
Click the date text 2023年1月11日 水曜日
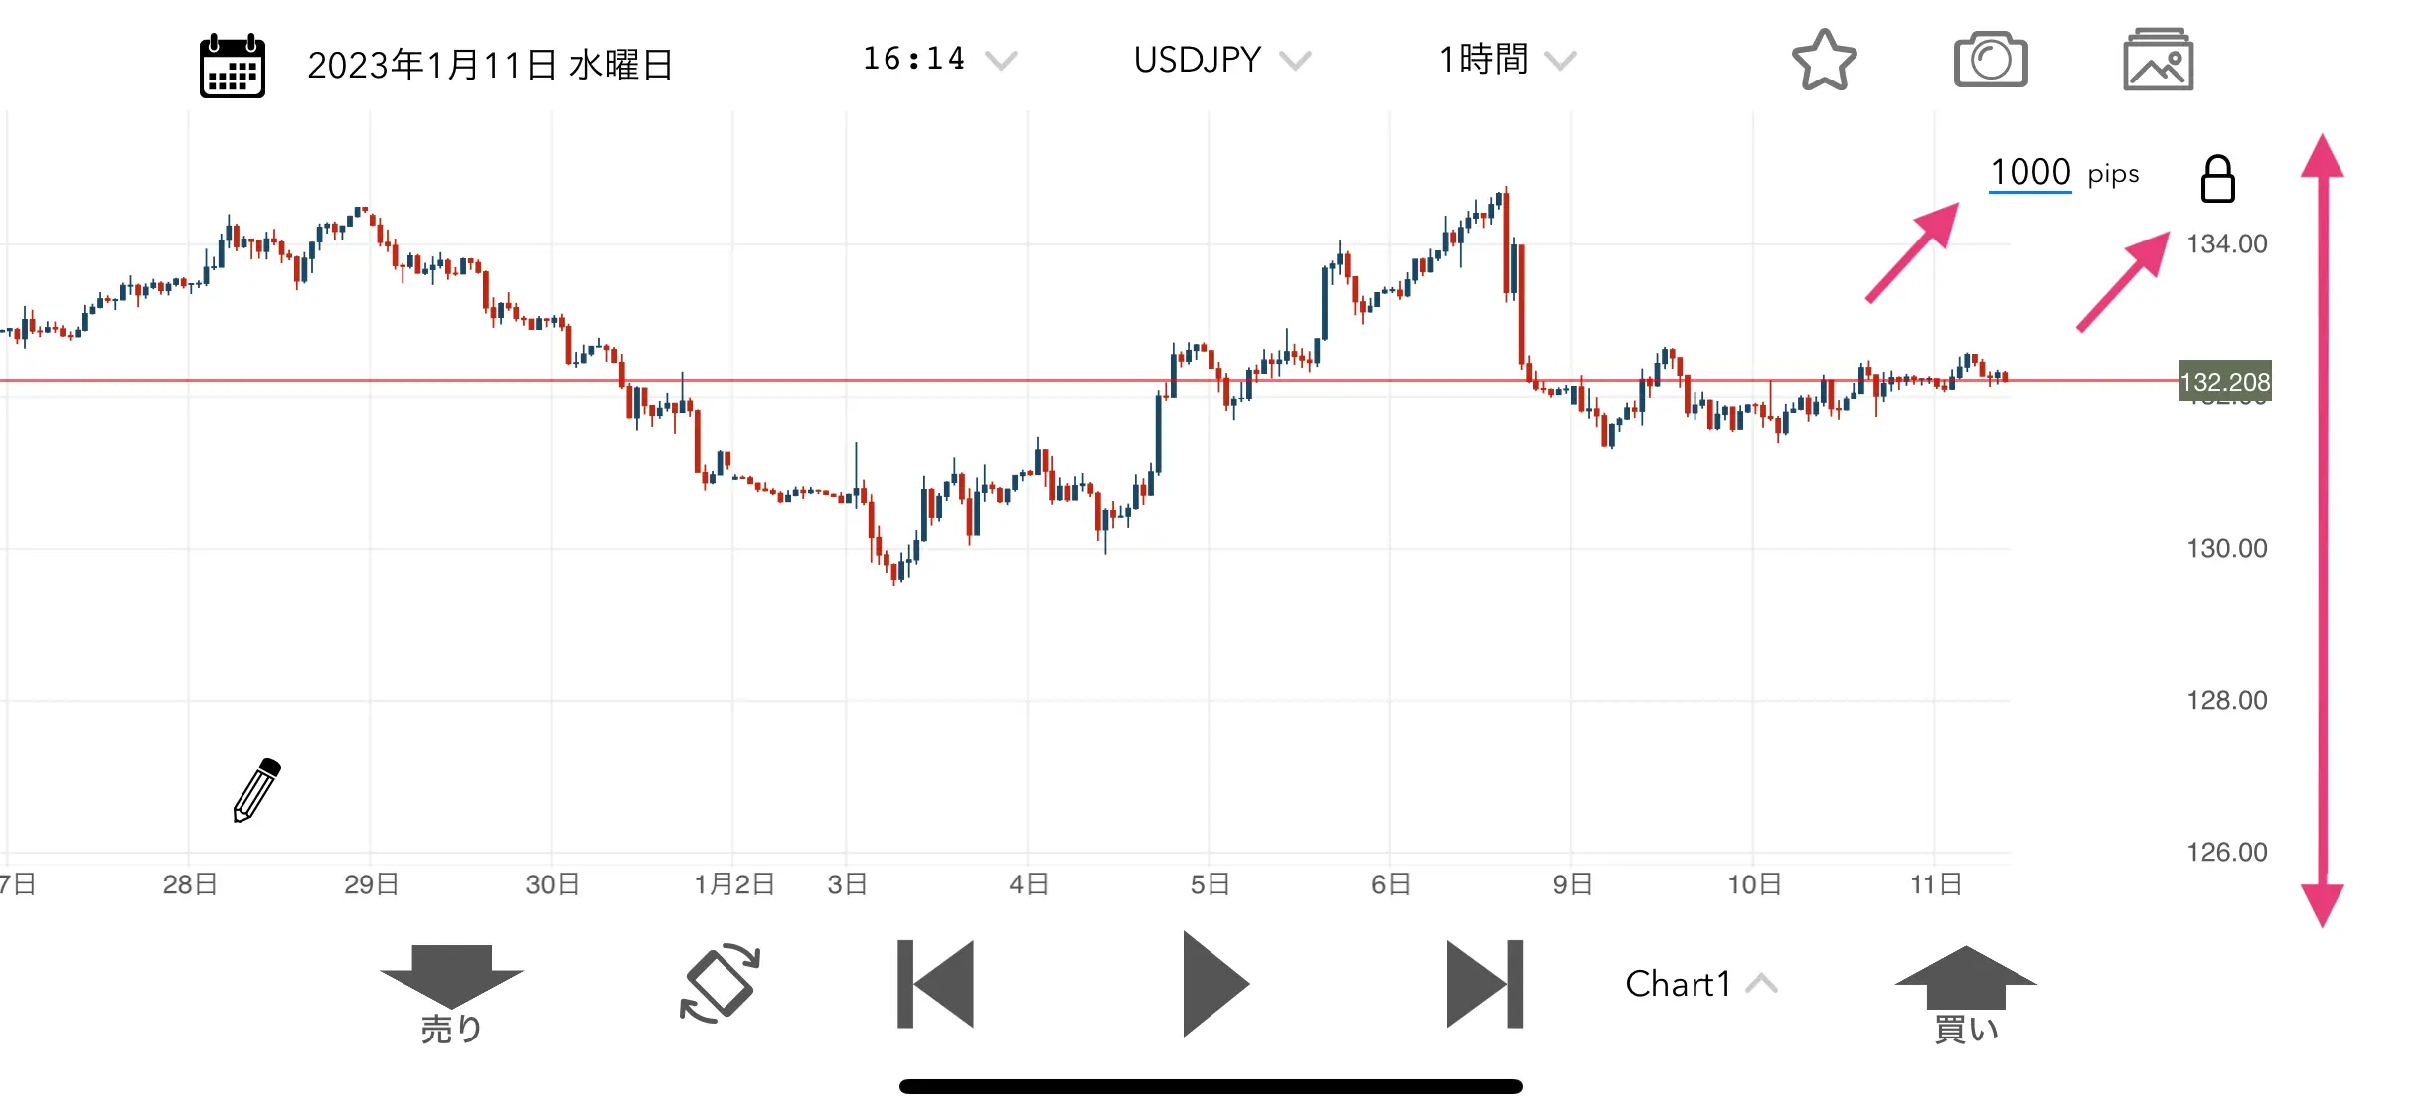[x=490, y=66]
